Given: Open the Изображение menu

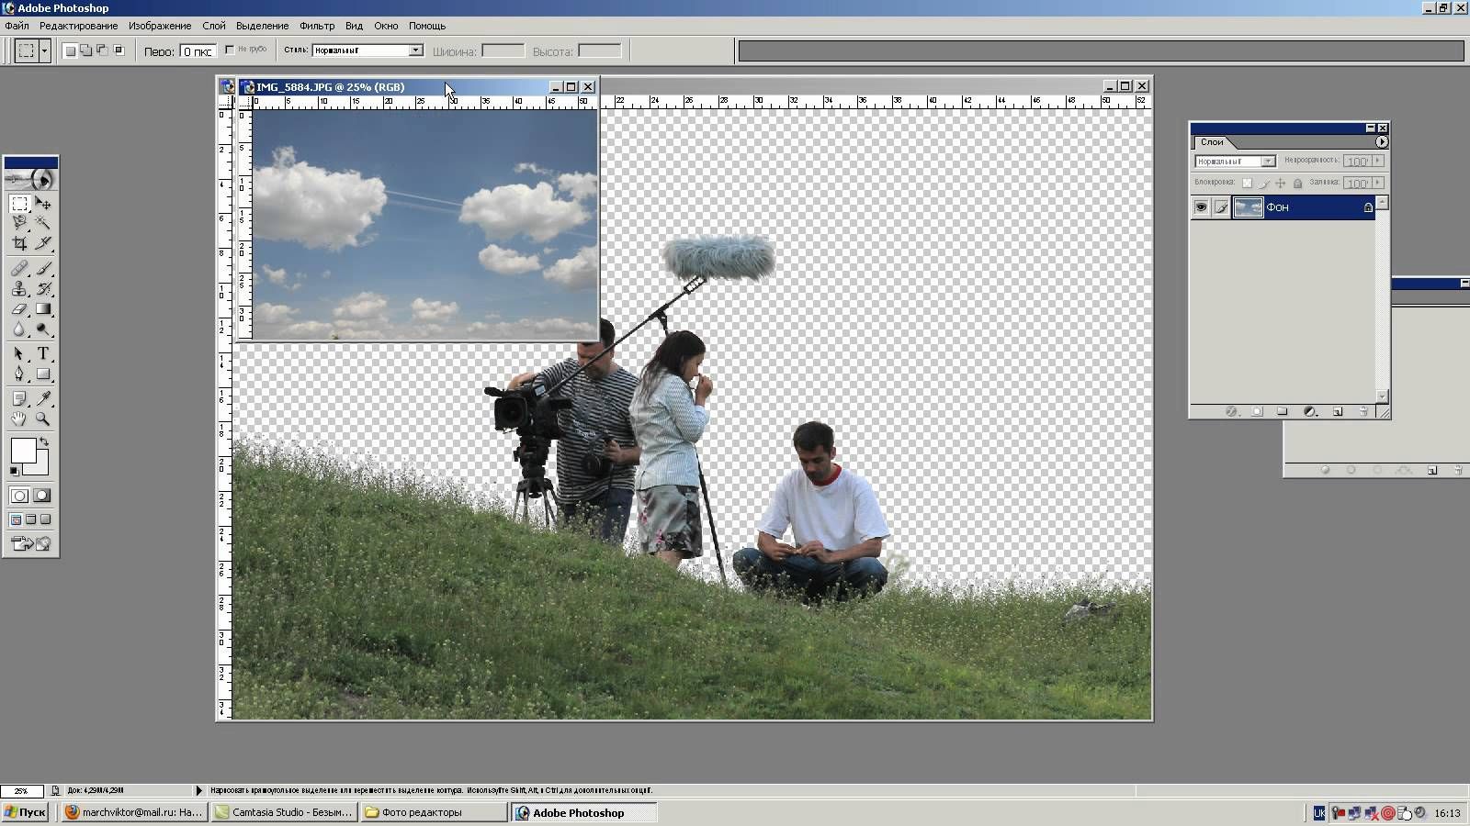Looking at the screenshot, I should [x=160, y=26].
